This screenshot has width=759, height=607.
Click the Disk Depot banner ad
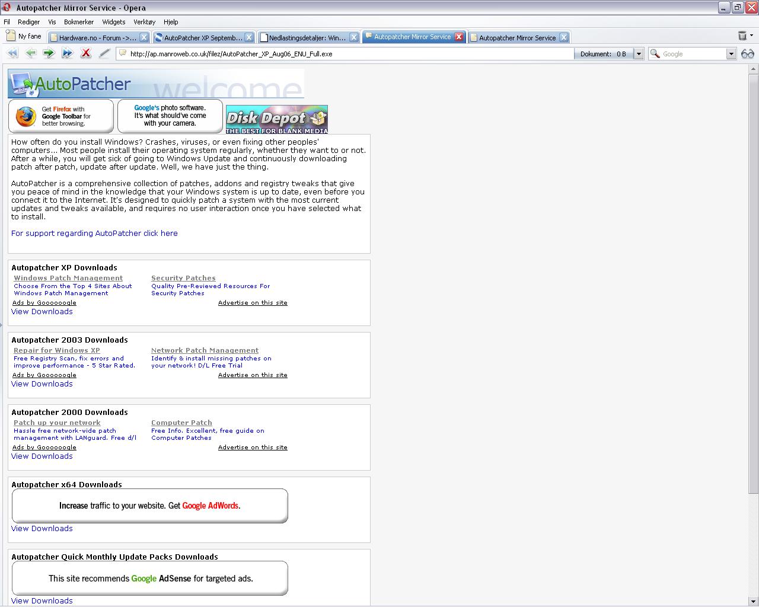click(x=277, y=120)
